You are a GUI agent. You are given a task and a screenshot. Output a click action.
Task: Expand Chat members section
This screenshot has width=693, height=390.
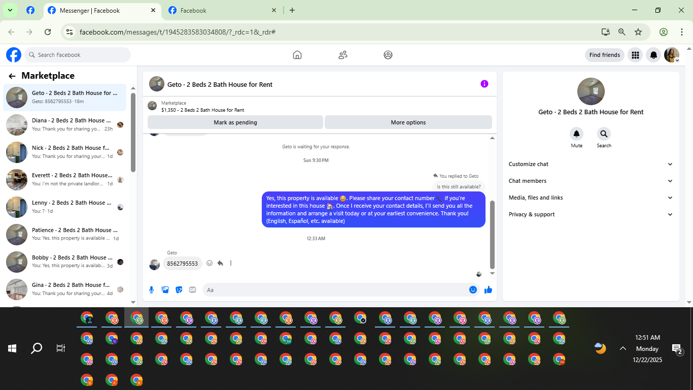[591, 181]
